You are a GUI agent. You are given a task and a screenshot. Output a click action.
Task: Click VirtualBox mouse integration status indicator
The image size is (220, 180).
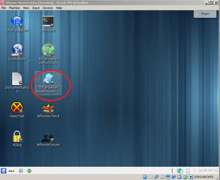pyautogui.click(x=185, y=177)
